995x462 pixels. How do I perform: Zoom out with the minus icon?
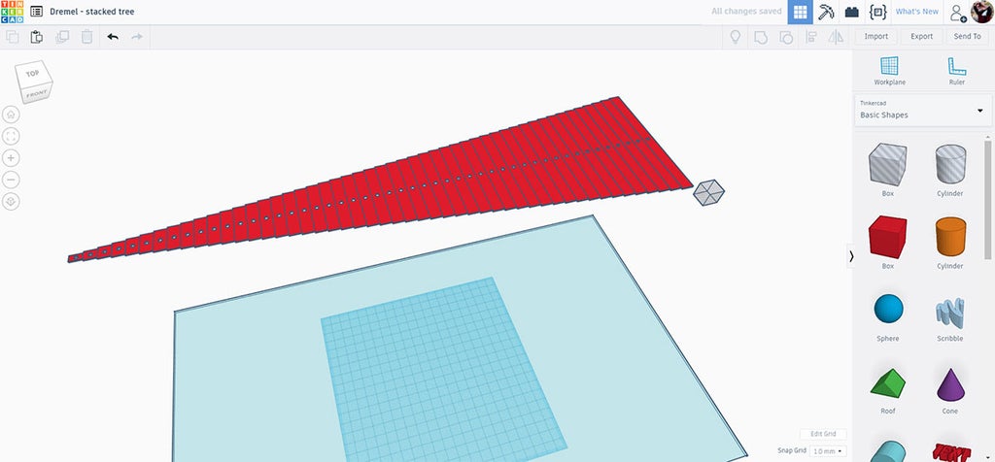point(11,180)
